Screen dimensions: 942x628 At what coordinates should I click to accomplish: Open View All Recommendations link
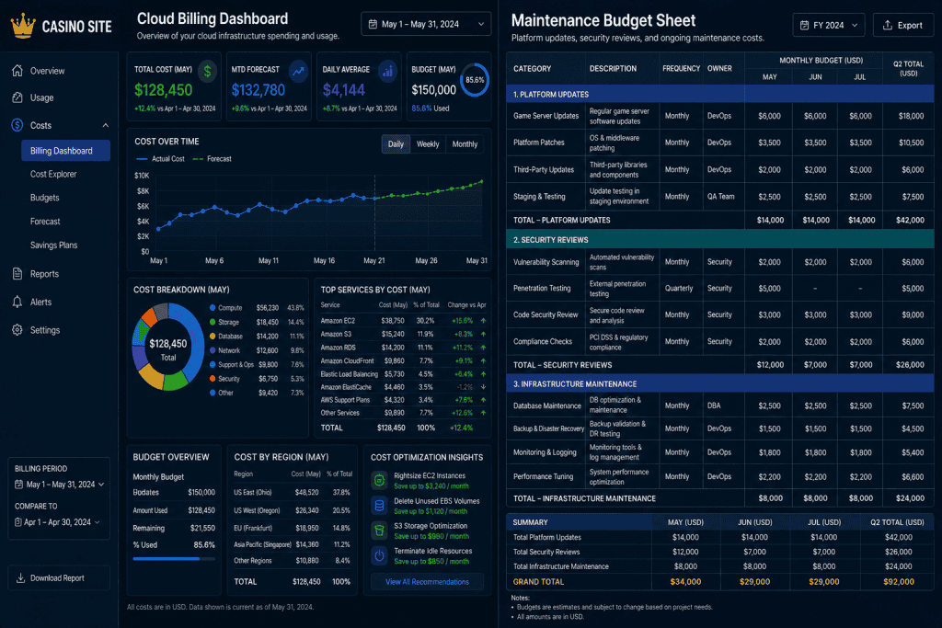[427, 582]
